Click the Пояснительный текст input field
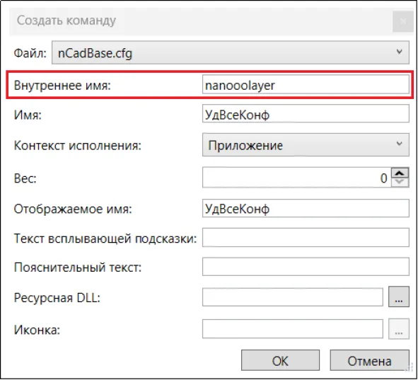The width and height of the screenshot is (418, 380). pos(306,266)
